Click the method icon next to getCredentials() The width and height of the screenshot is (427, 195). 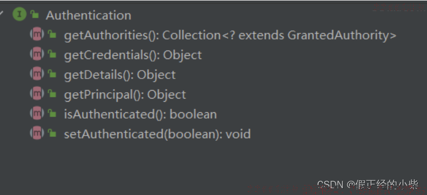click(x=37, y=54)
